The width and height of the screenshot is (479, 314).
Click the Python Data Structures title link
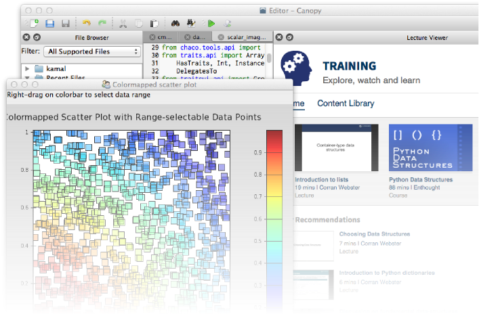click(421, 180)
